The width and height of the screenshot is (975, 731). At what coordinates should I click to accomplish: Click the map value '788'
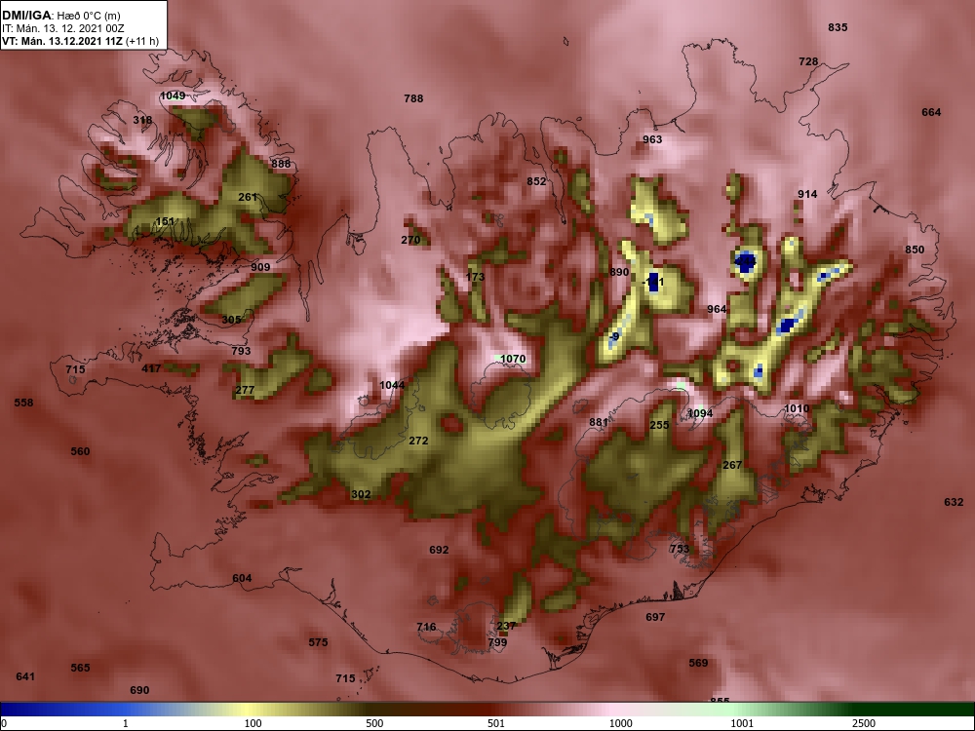click(413, 98)
